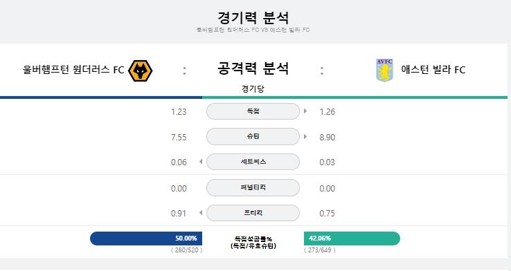Open the 애스턴 빌라 FC team name

point(433,70)
